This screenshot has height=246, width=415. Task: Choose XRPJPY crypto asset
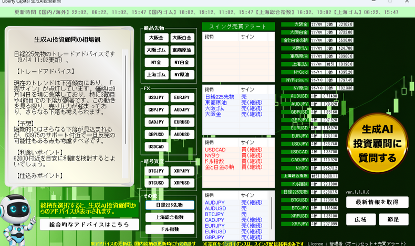(x=182, y=171)
